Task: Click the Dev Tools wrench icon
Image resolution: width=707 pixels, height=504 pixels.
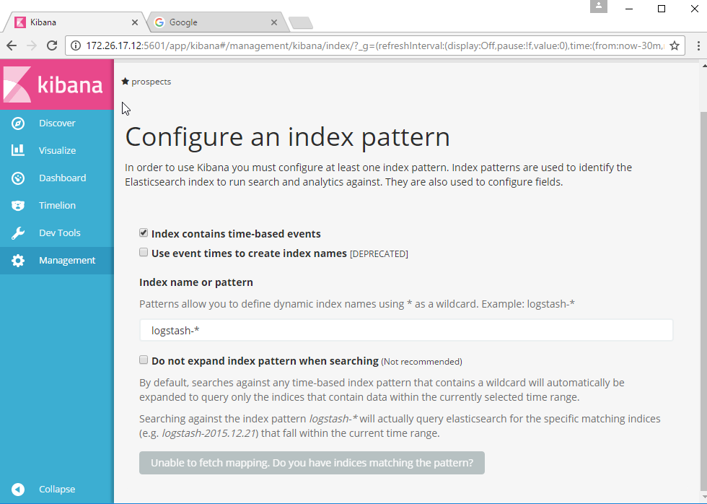Action: tap(18, 233)
